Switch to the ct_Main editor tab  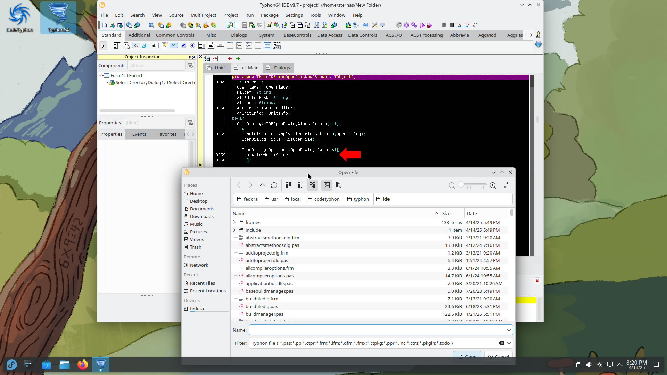247,68
